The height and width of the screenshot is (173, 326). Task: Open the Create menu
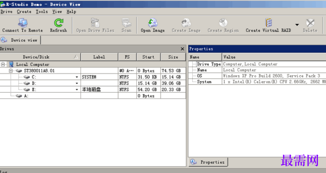(24, 12)
